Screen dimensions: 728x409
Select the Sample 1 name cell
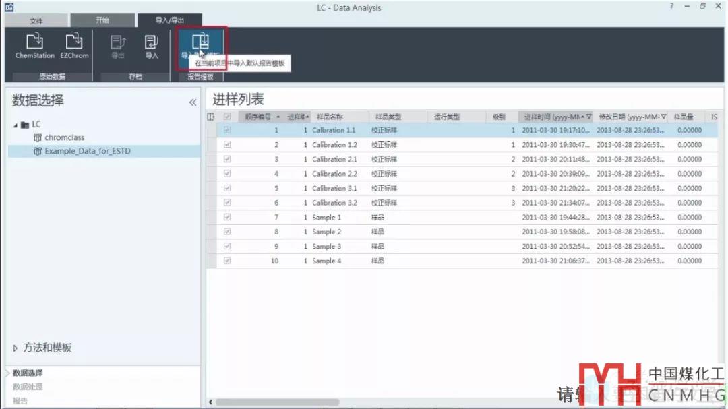pyautogui.click(x=326, y=217)
